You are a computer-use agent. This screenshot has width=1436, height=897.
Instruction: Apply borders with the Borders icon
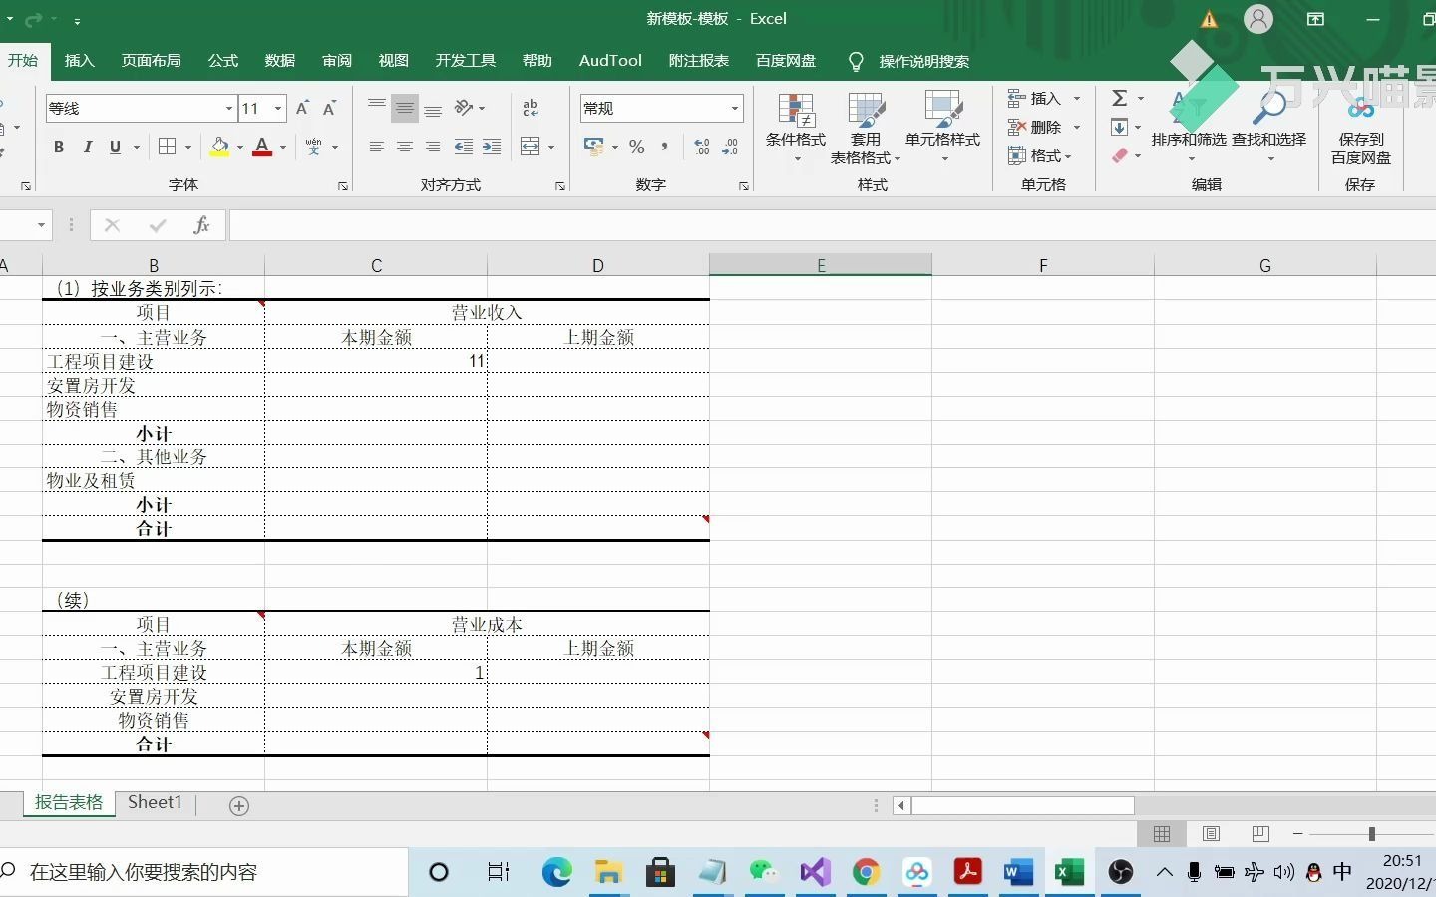[x=168, y=147]
